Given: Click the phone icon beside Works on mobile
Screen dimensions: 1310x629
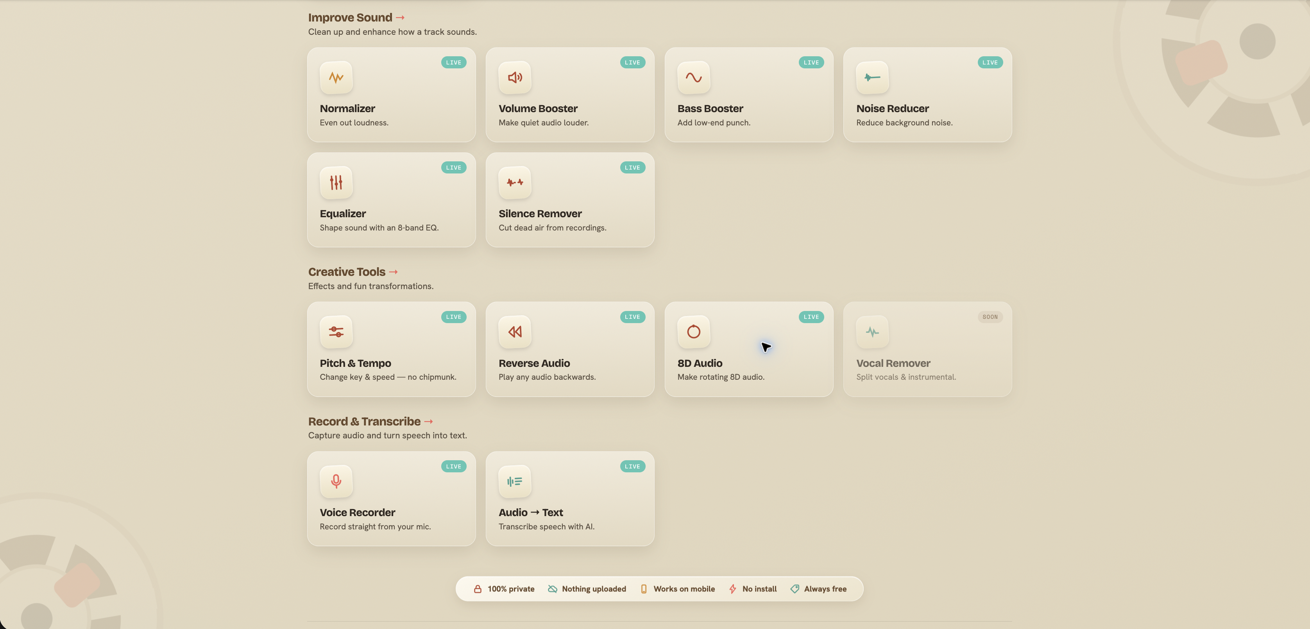Looking at the screenshot, I should pos(644,589).
